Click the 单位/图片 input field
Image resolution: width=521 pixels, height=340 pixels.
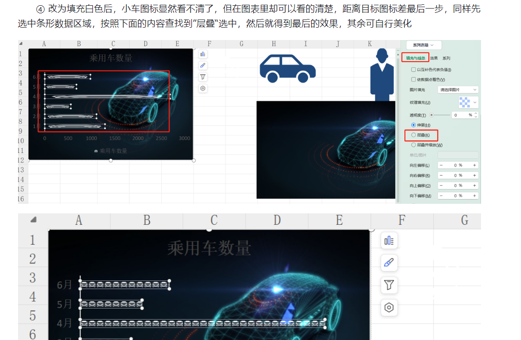(458, 155)
